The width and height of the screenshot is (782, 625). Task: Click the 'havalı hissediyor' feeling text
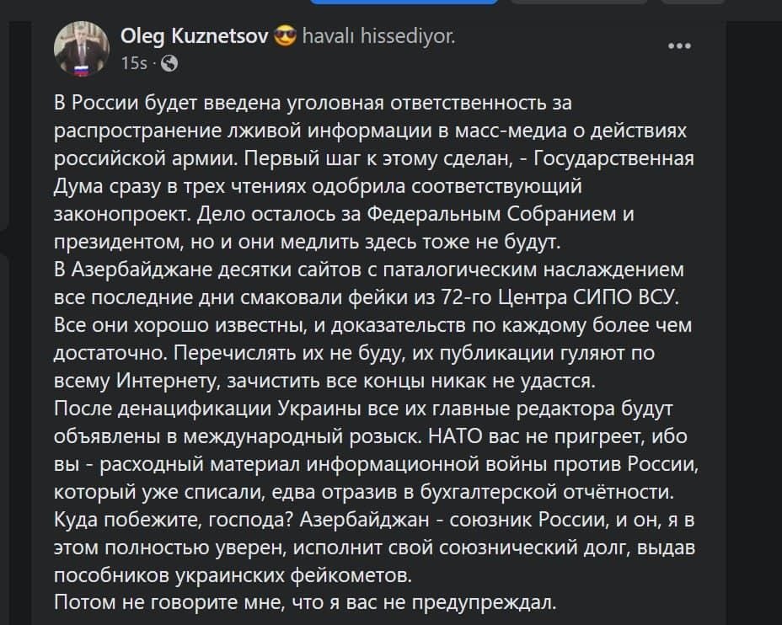pos(379,36)
